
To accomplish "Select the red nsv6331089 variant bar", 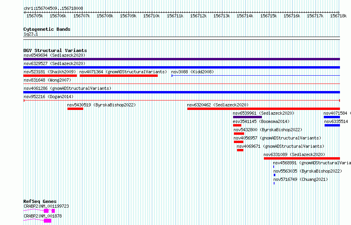I will [x=302, y=158].
